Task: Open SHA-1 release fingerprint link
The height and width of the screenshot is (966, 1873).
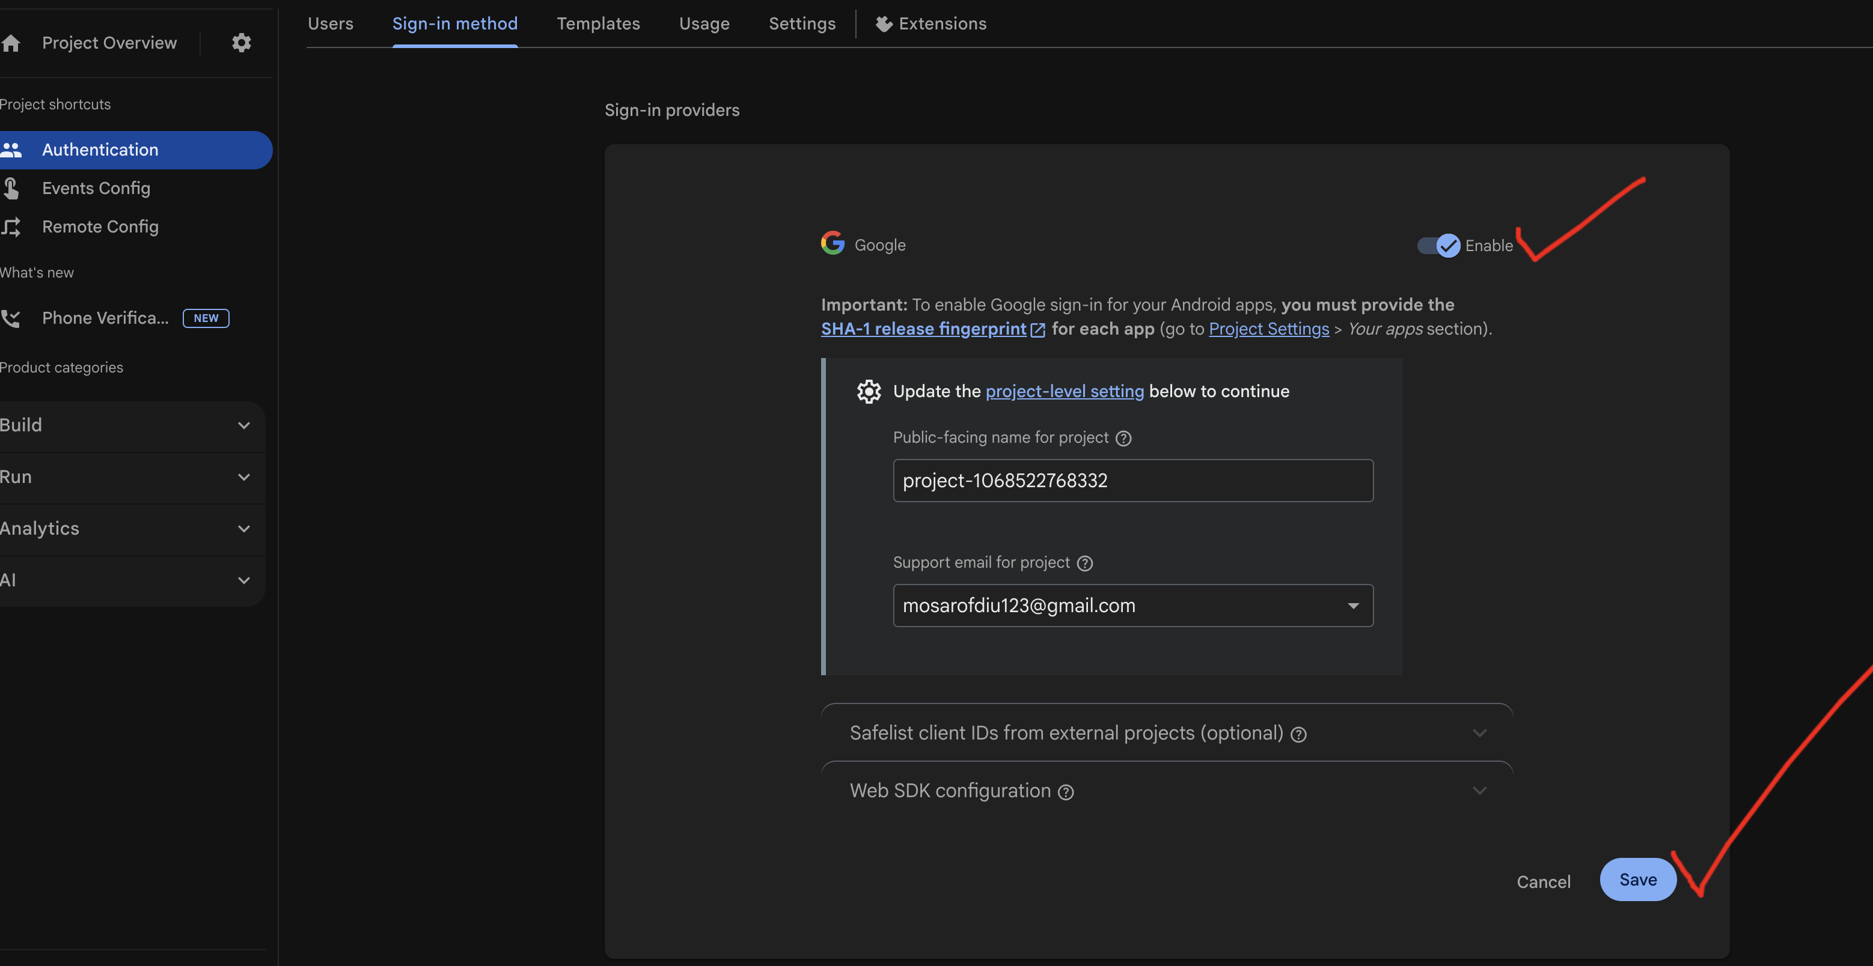Action: (x=923, y=329)
